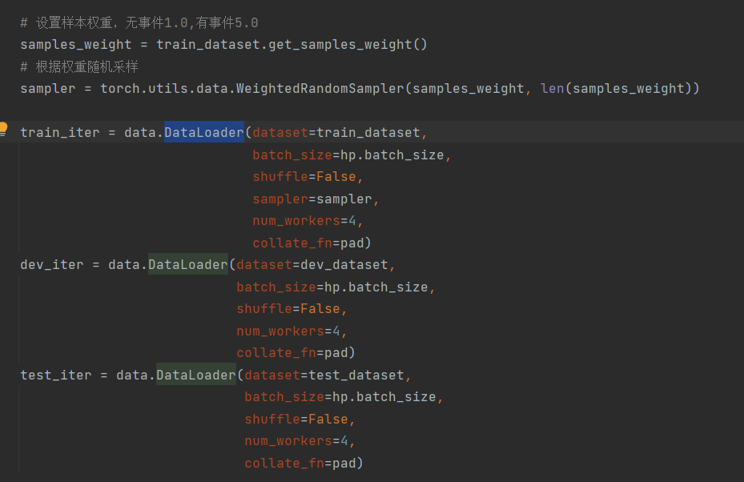The image size is (744, 482).
Task: Click the test_dataset argument
Action: [360, 374]
